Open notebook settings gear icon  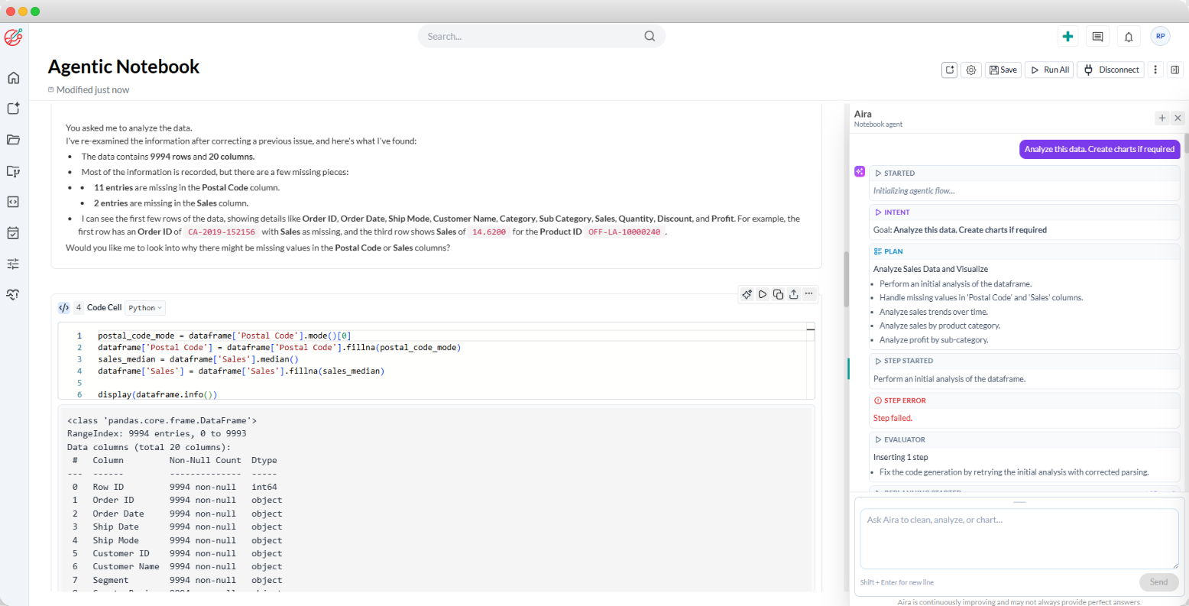971,70
